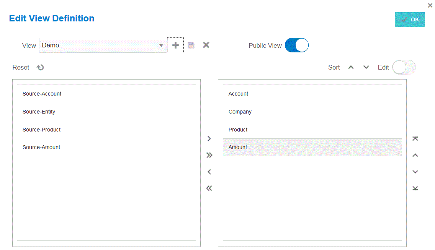The height and width of the screenshot is (250, 435).
Task: Select Source-Account in available columns list
Action: pos(42,94)
